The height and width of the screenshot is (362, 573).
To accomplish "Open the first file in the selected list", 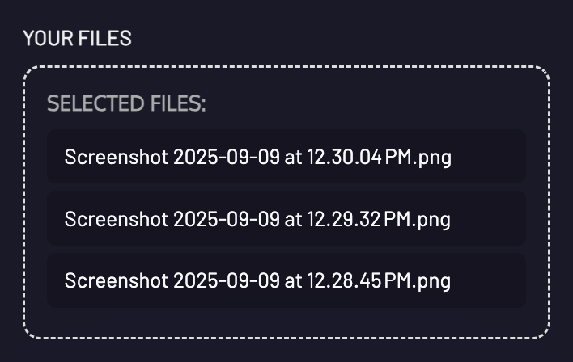I will pos(257,157).
